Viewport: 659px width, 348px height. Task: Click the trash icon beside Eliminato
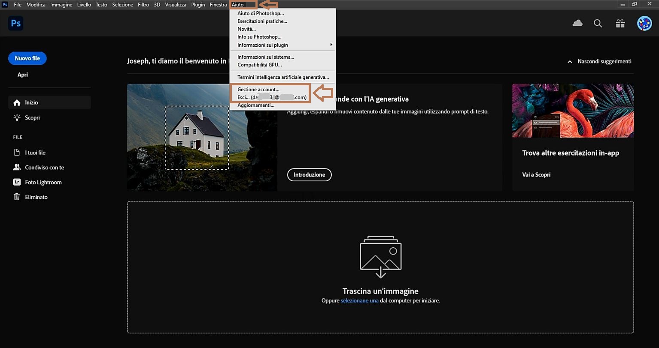(x=17, y=197)
